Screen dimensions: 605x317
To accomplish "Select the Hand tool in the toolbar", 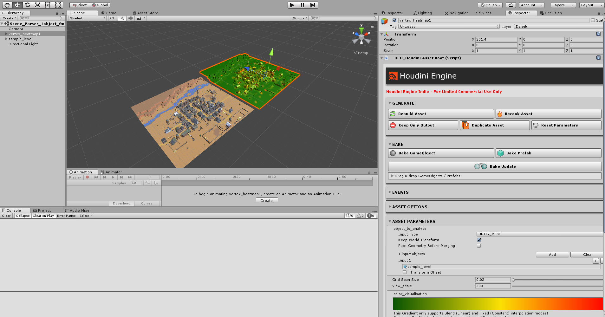I will [x=6, y=5].
